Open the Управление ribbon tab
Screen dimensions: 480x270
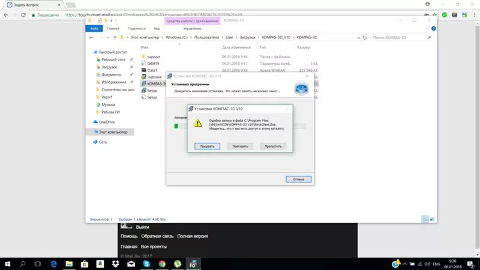(192, 28)
